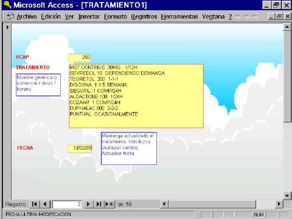Image resolution: width=292 pixels, height=219 pixels.
Task: Click the vertical scrollbar down arrow
Action: click(287, 196)
